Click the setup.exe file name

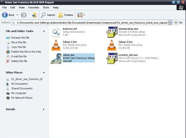68,55
